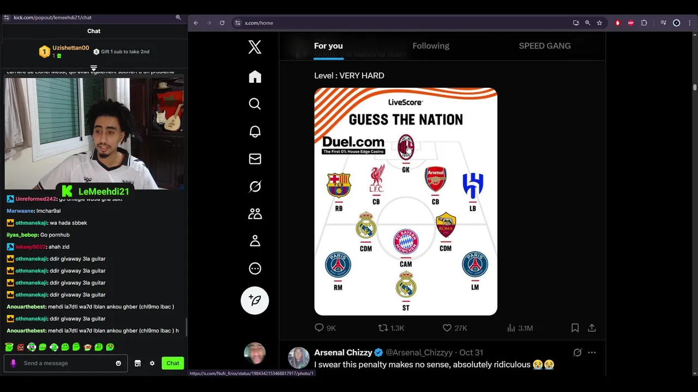
Task: Click Uzishettan00 top gifter name
Action: (71, 48)
